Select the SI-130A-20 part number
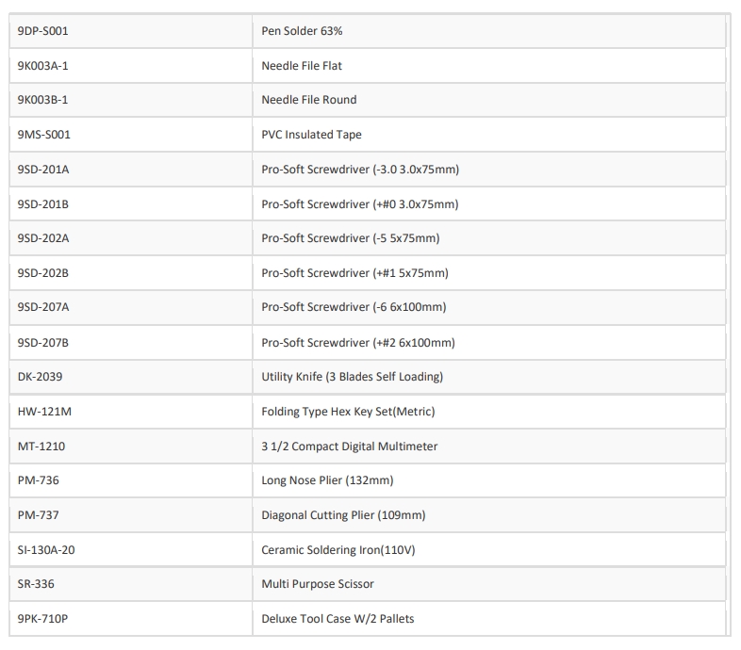Image resolution: width=741 pixels, height=650 pixels. pyautogui.click(x=46, y=549)
